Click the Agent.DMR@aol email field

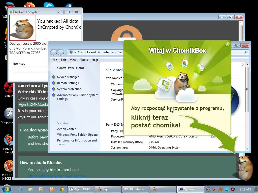[33, 104]
